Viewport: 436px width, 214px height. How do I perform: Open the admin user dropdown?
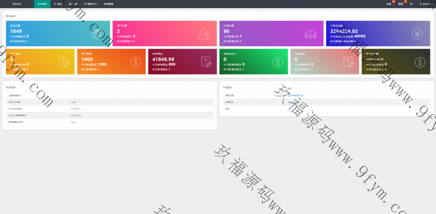(x=425, y=4)
